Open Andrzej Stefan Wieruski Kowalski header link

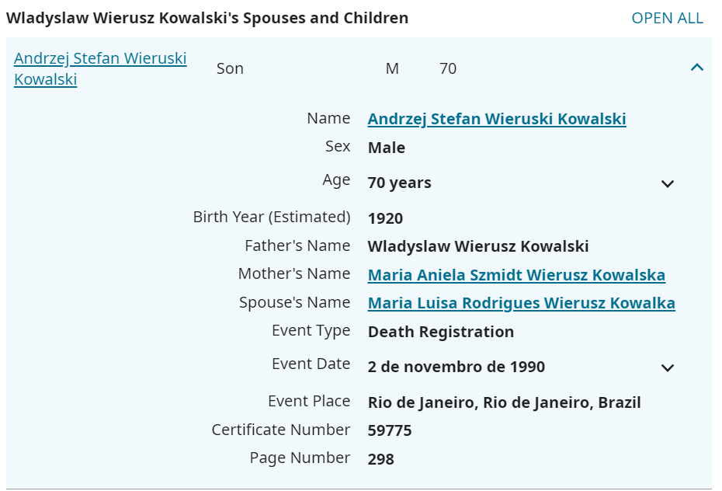(100, 68)
